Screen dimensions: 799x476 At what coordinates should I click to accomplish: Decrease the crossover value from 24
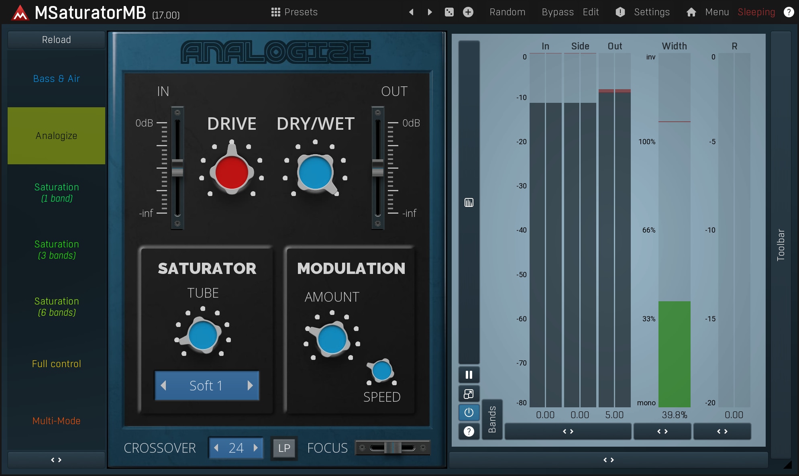(216, 447)
